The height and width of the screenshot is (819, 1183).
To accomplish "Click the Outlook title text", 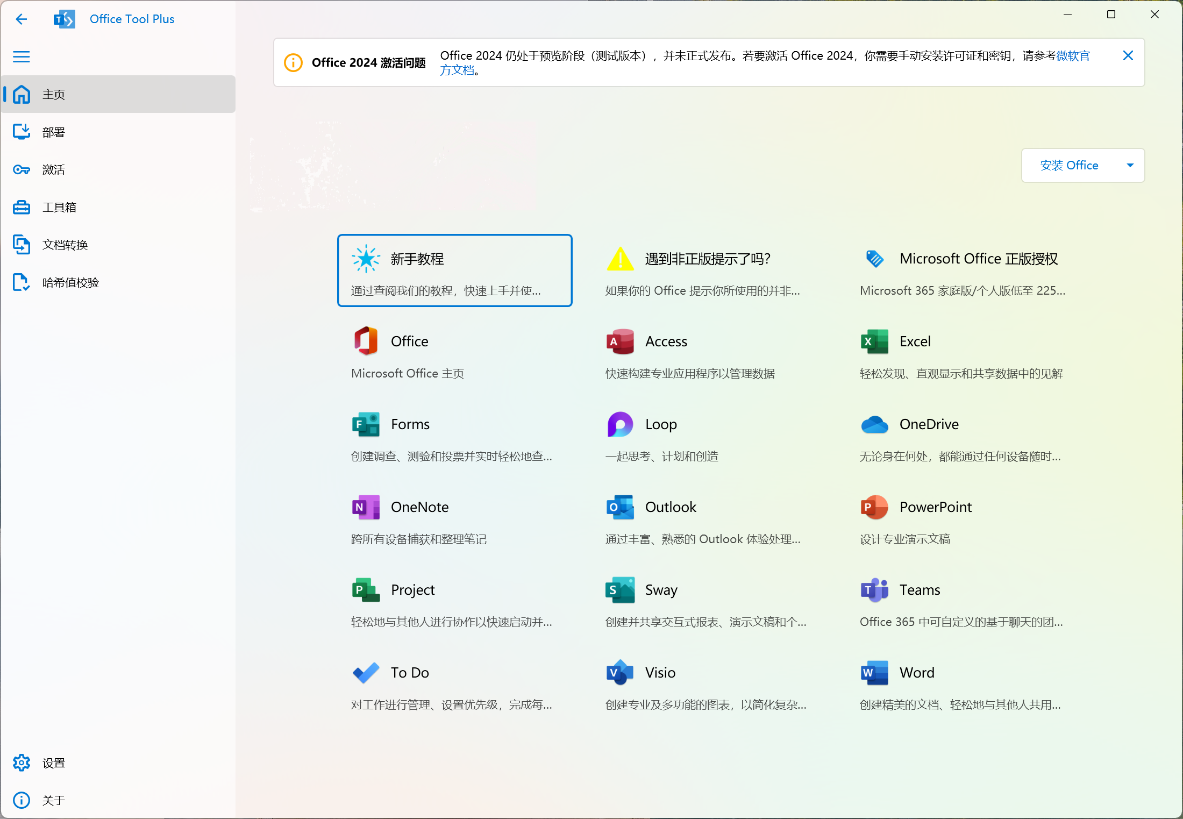I will click(x=671, y=507).
